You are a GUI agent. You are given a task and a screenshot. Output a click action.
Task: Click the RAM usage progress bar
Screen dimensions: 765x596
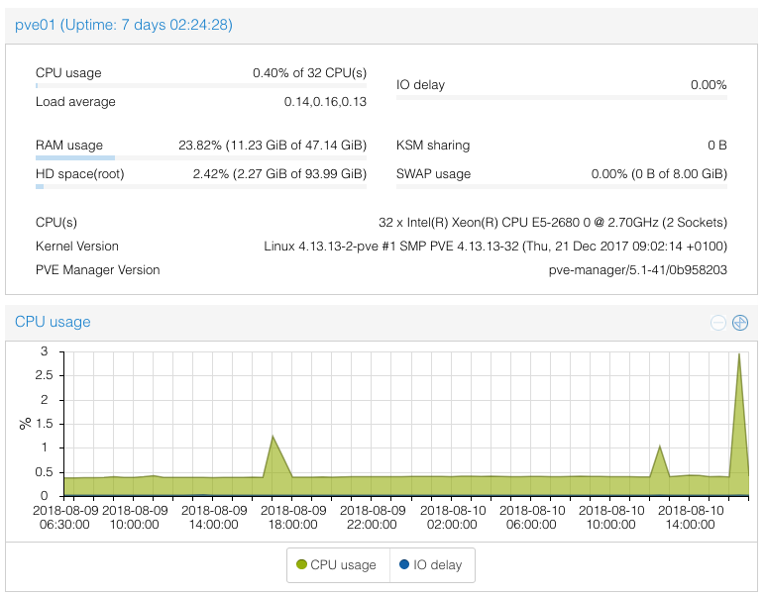pyautogui.click(x=201, y=157)
